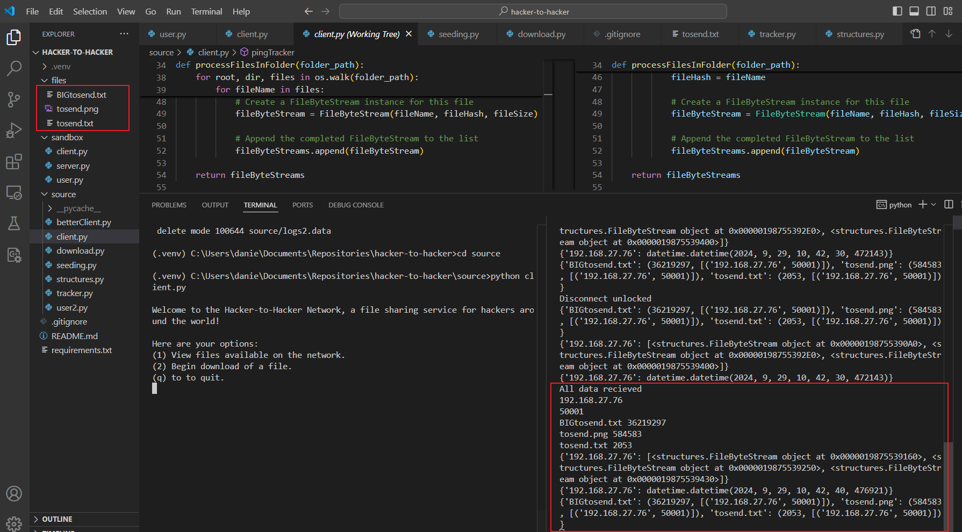
Task: Open the Accounts icon in activity bar
Action: coord(14,493)
